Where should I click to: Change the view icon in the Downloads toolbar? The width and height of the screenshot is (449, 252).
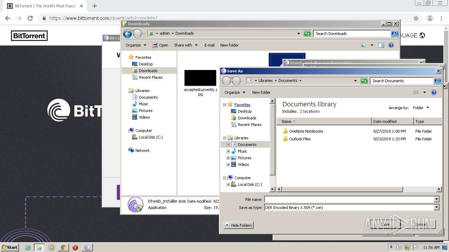click(x=363, y=45)
